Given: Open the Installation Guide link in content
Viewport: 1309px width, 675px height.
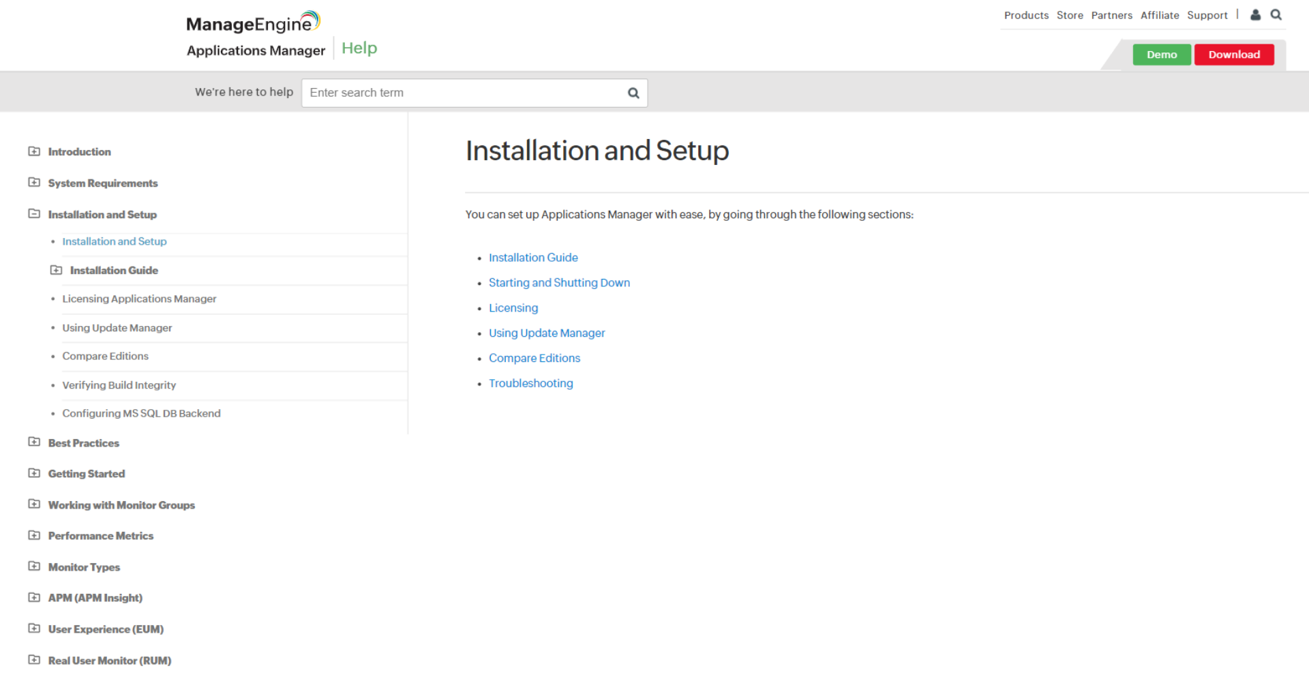Looking at the screenshot, I should 533,258.
